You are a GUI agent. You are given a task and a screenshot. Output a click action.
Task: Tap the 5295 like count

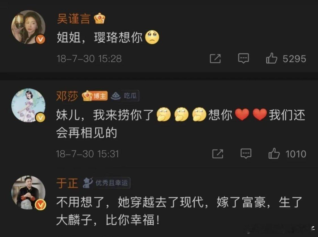click(x=295, y=59)
